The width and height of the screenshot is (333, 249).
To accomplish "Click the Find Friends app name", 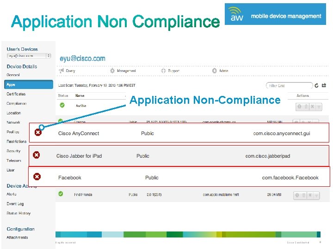I will coord(83,195).
